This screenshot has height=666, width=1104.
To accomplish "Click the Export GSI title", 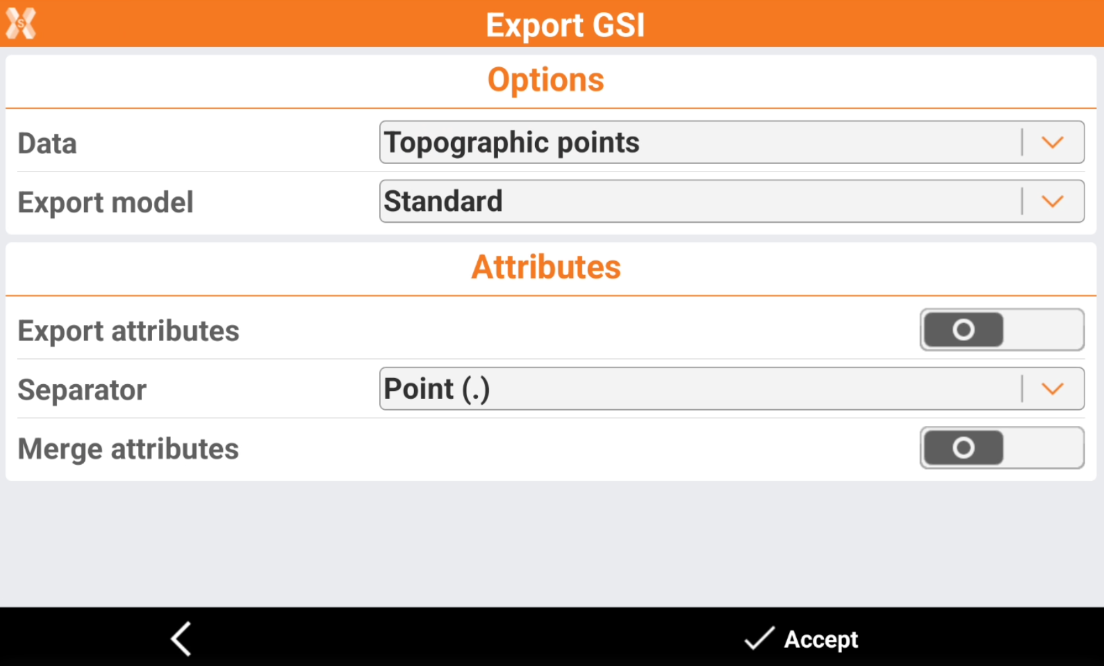I will click(565, 26).
